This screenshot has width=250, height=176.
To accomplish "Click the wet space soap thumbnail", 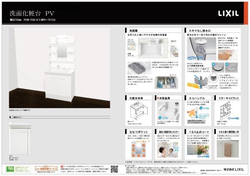I will tap(131, 46).
